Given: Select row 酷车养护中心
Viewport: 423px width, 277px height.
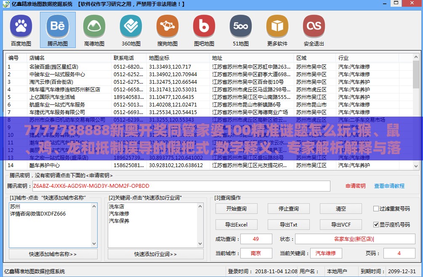Looking at the screenshot, I should click(209, 165).
